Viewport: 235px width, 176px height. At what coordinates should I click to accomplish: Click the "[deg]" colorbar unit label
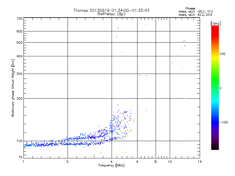tap(216, 23)
